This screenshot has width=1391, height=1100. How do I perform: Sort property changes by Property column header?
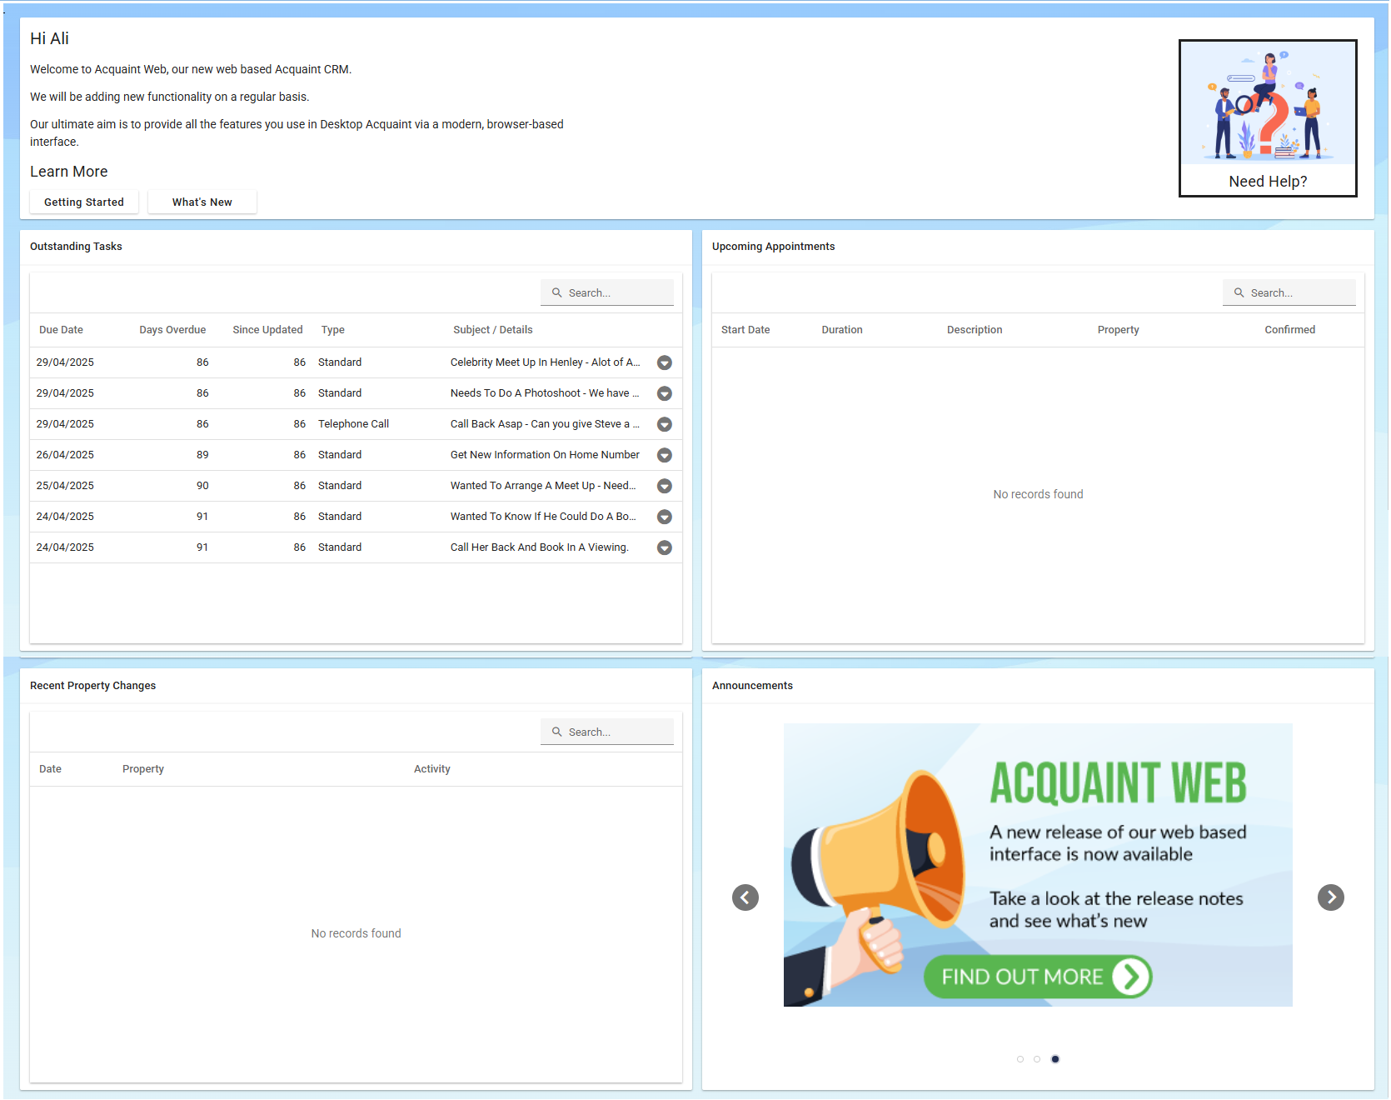tap(143, 769)
